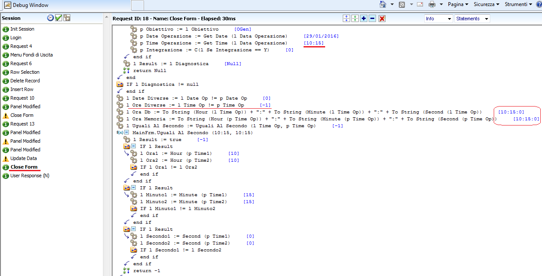
Task: Select Request 13 entry
Action: [x=22, y=124]
